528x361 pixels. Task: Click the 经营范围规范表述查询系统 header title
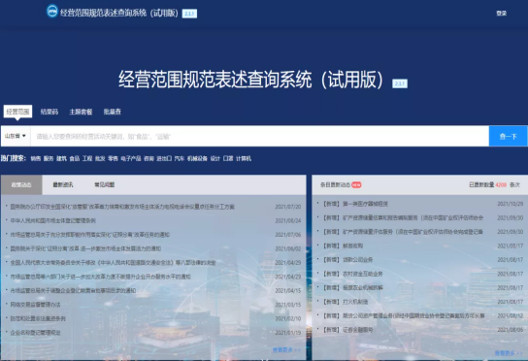click(x=118, y=14)
